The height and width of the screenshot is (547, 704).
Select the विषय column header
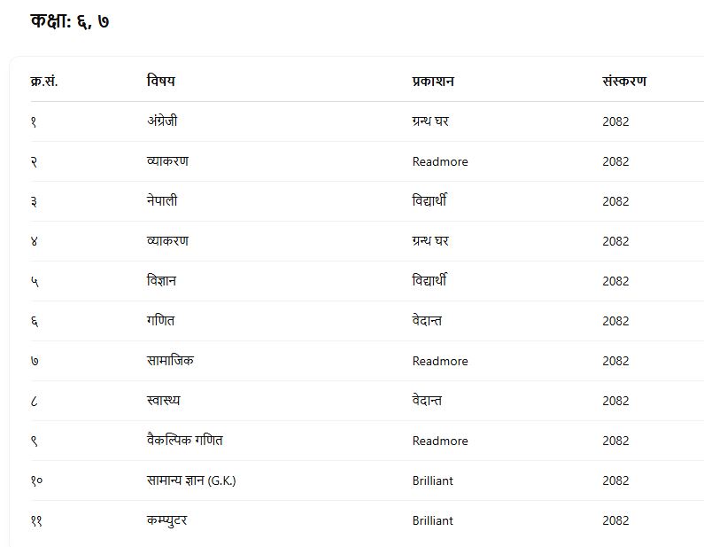pos(161,82)
